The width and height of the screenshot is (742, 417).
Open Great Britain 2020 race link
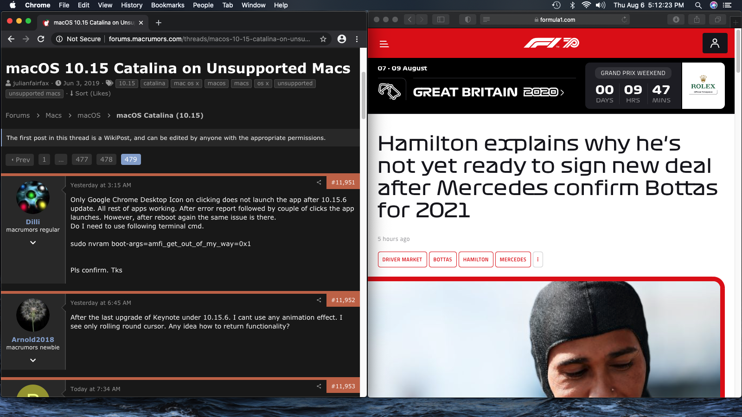pos(488,92)
